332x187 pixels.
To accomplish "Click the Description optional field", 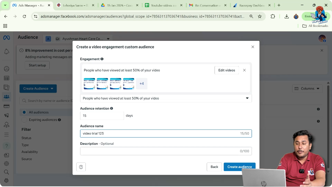I will tap(166, 151).
